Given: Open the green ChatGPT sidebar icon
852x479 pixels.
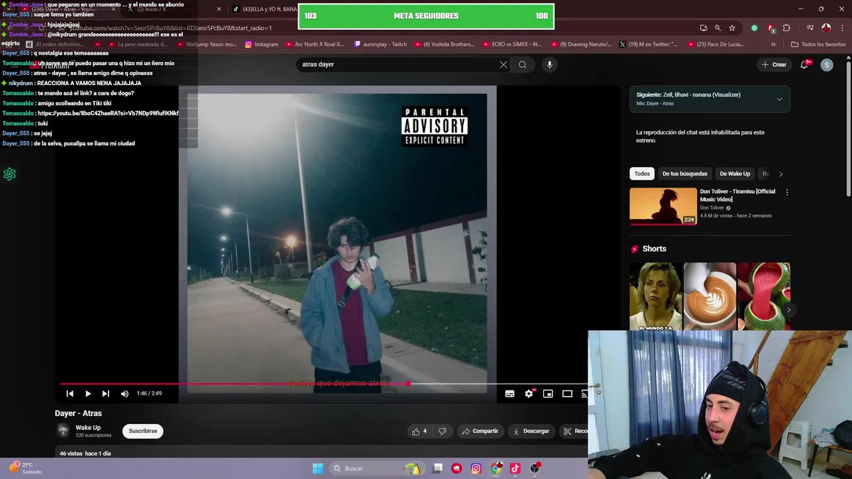Looking at the screenshot, I should click(x=9, y=174).
